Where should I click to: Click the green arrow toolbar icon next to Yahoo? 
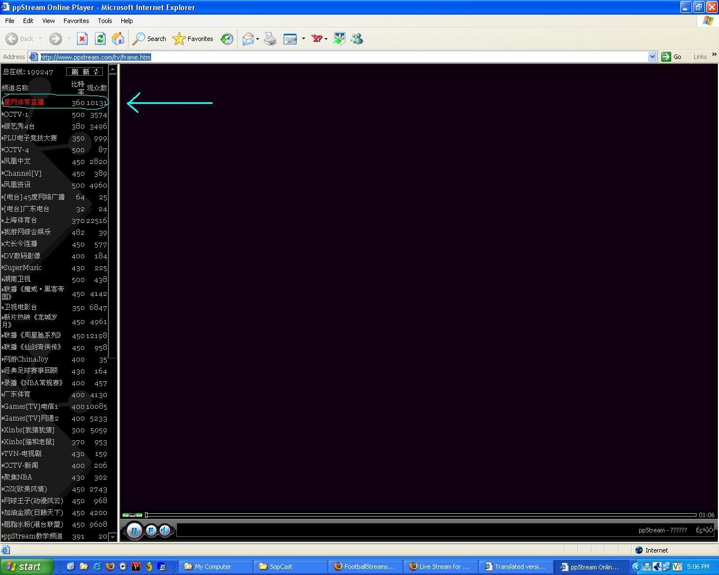(339, 39)
